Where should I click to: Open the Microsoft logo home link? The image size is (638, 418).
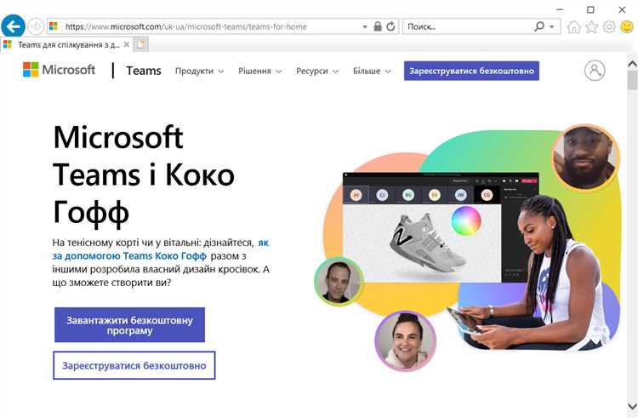(59, 70)
